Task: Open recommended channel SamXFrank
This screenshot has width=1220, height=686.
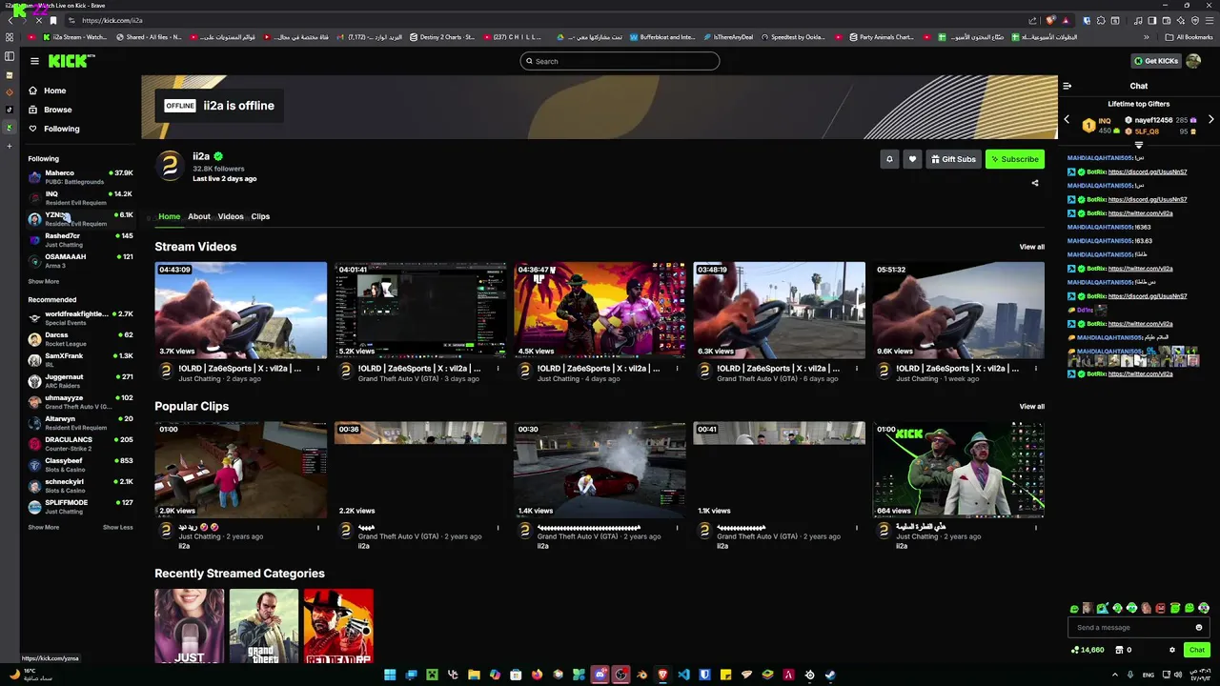Action: (81, 360)
